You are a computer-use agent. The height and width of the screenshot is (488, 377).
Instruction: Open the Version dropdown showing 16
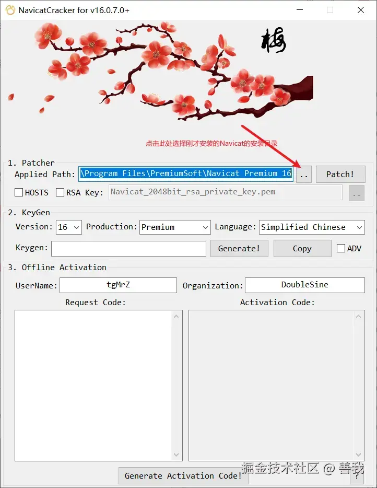click(69, 227)
